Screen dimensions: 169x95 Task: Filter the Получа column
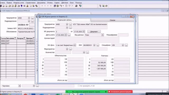click(x=25, y=38)
